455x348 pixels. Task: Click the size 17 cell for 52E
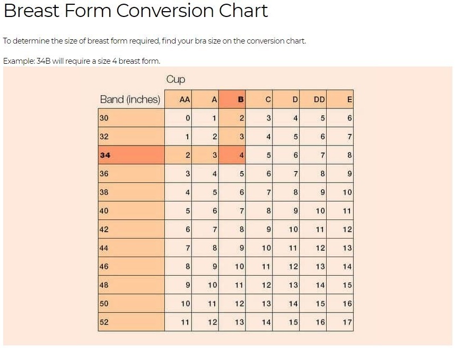tap(340, 322)
